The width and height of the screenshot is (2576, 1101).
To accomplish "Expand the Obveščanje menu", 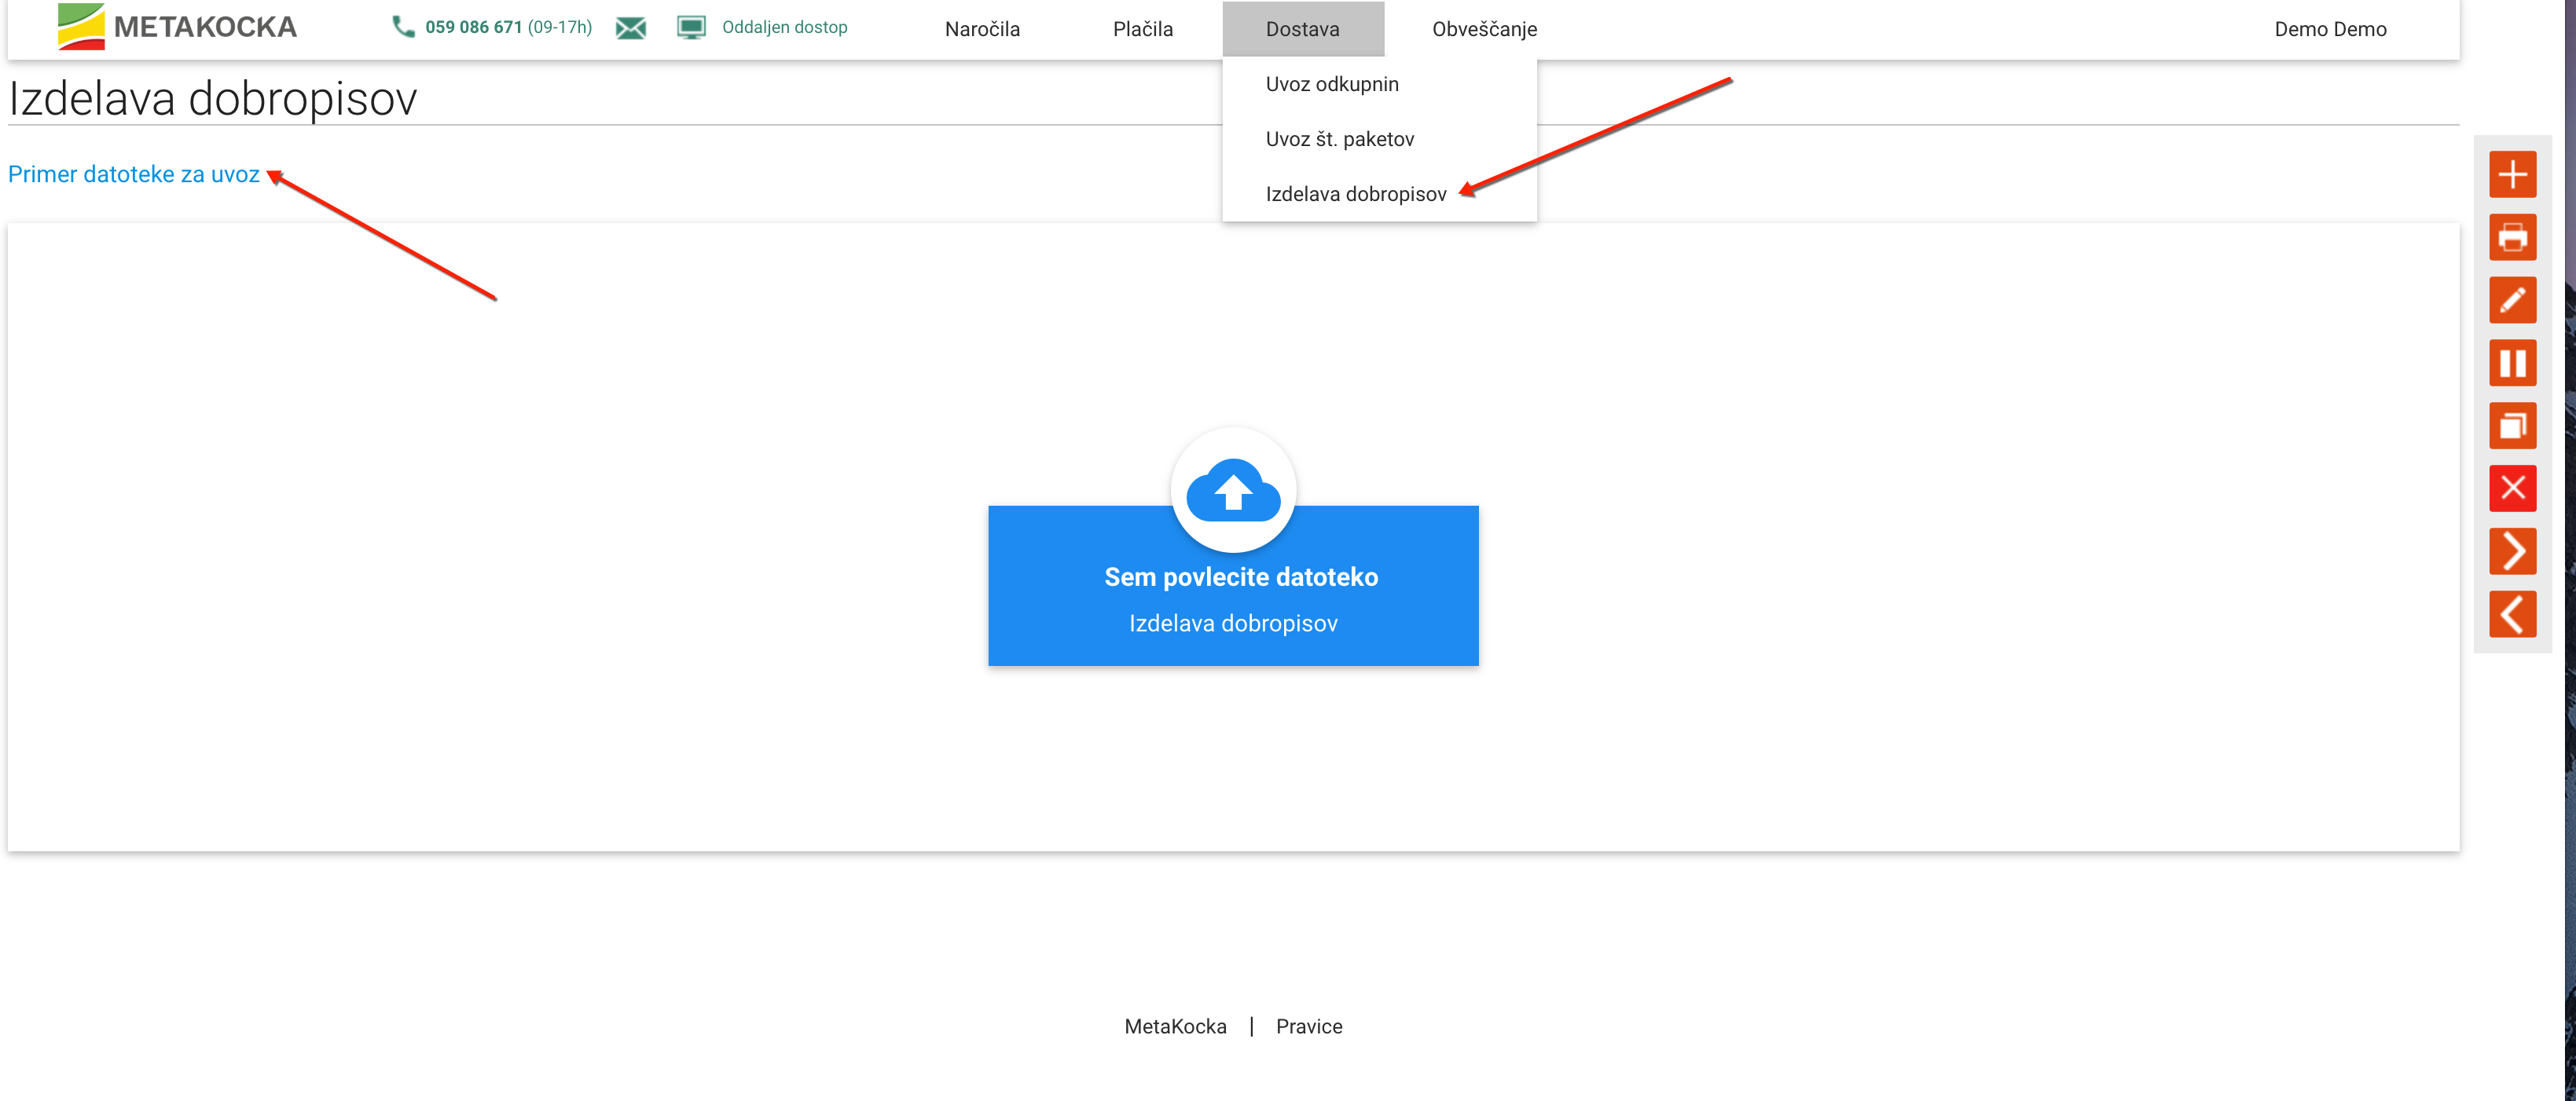I will [1484, 29].
